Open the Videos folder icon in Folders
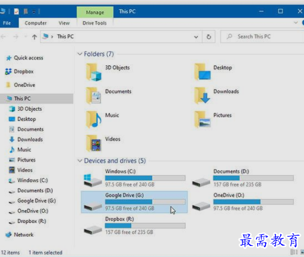 pyautogui.click(x=94, y=143)
